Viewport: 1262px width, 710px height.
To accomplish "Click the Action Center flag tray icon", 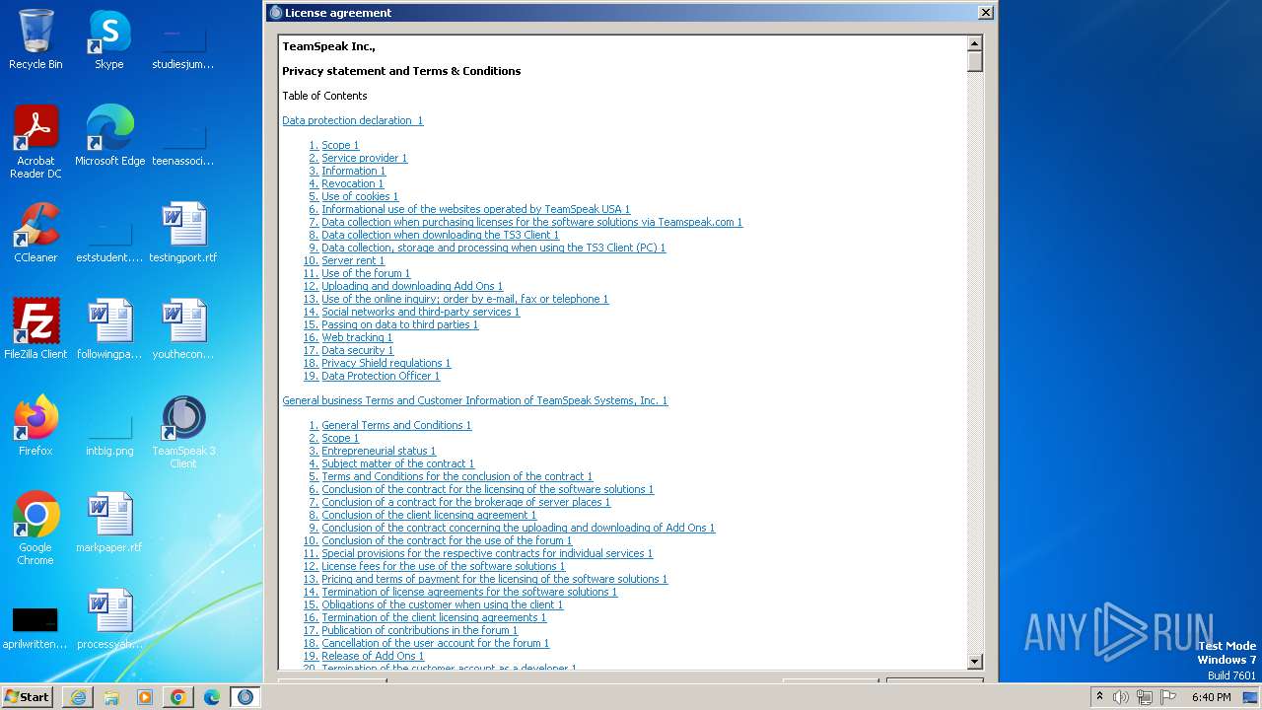I will (x=1168, y=697).
